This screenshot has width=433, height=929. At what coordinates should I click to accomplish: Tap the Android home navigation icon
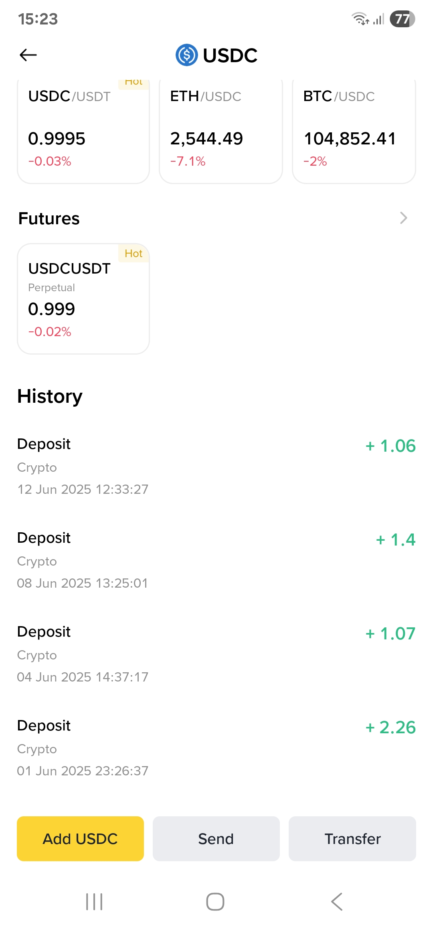[x=215, y=902]
